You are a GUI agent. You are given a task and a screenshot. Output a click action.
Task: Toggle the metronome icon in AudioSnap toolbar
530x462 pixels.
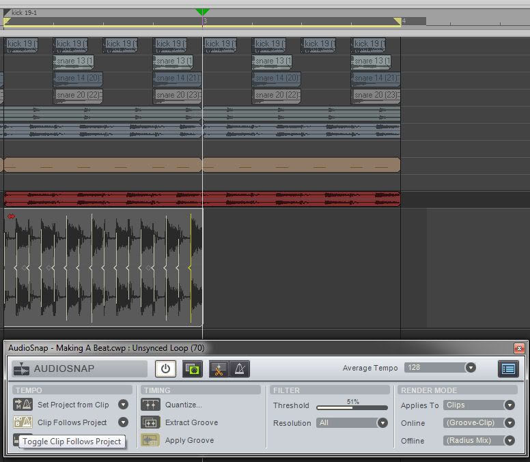pos(240,369)
